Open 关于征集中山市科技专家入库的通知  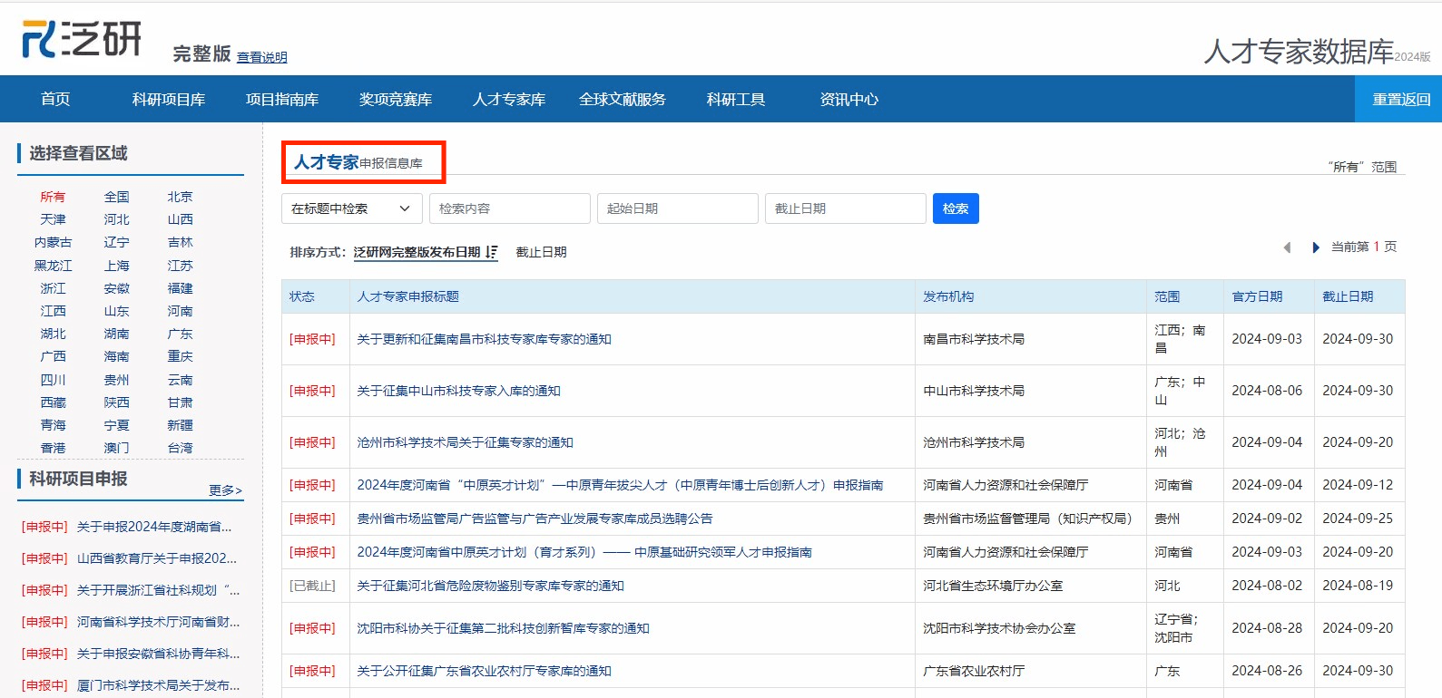click(458, 391)
